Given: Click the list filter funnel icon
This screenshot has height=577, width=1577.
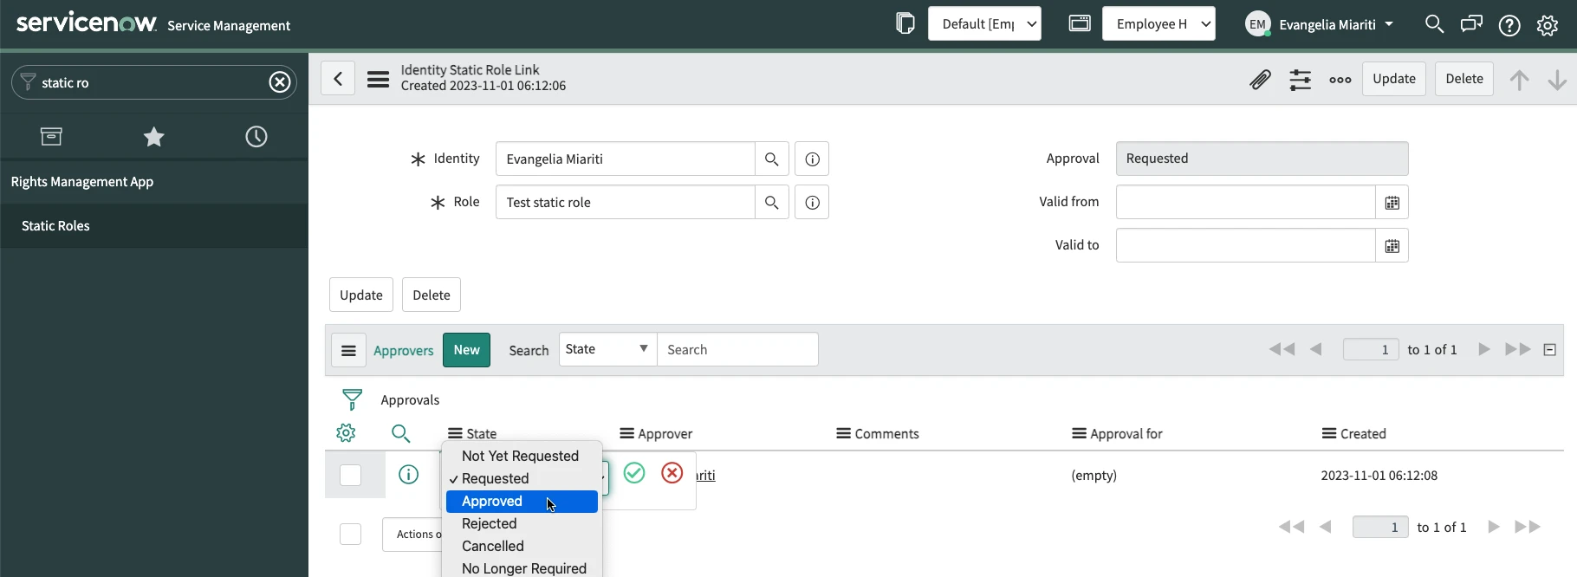Looking at the screenshot, I should (352, 399).
